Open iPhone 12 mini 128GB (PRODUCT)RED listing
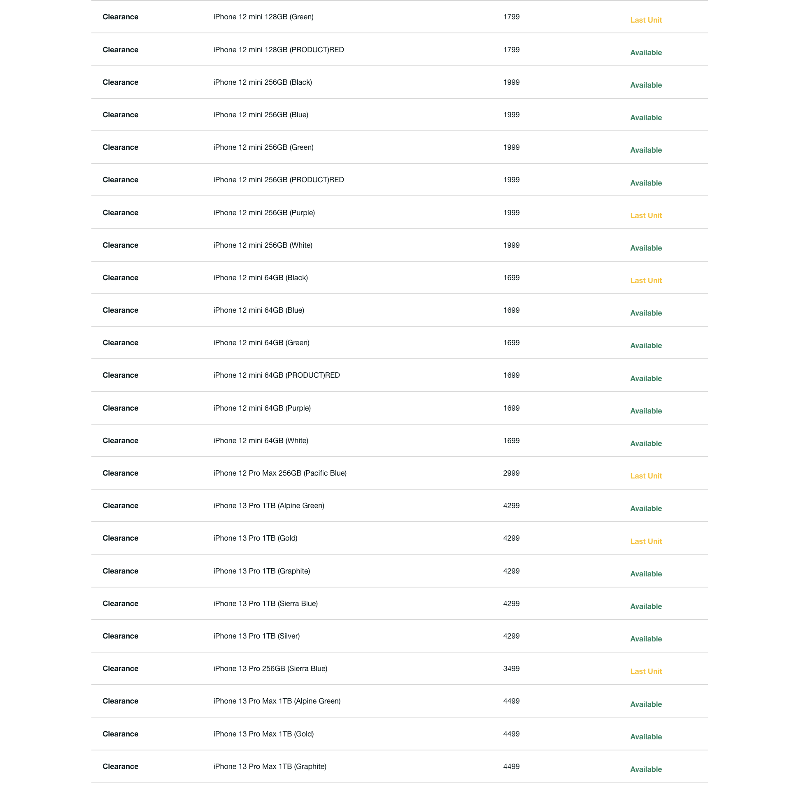The width and height of the screenshot is (801, 785). pyautogui.click(x=278, y=50)
